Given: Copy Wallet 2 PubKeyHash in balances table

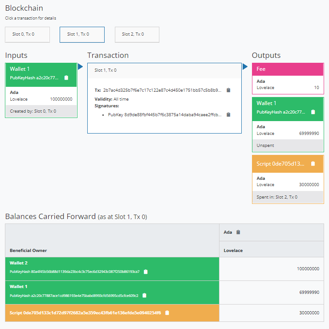Looking at the screenshot, I should pyautogui.click(x=146, y=272).
